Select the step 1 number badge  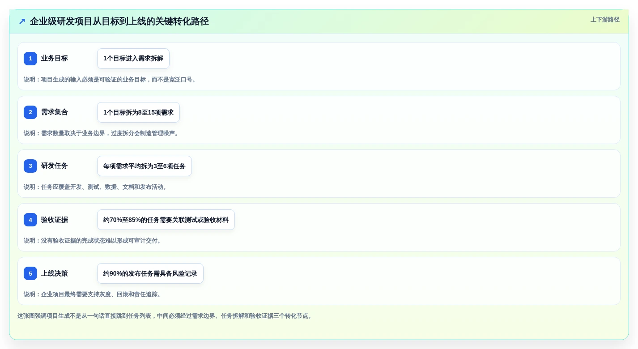[x=30, y=59]
